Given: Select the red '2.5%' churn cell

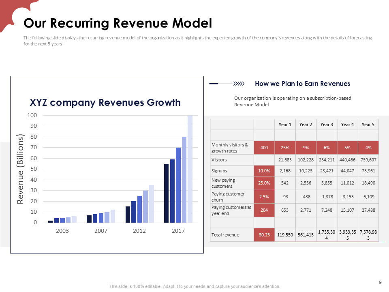Looking at the screenshot, I should coord(264,197).
